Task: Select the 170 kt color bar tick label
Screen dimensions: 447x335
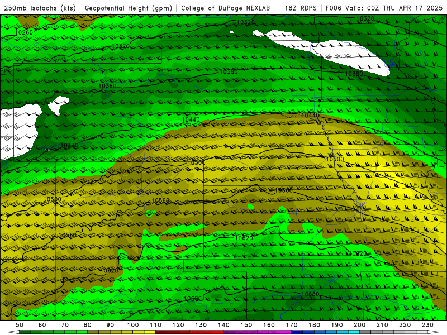Action: (x=292, y=325)
